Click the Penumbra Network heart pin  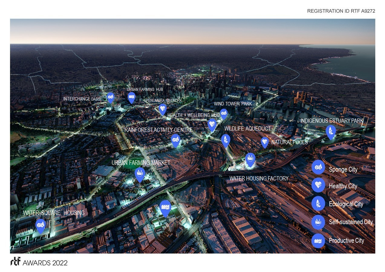point(163,108)
